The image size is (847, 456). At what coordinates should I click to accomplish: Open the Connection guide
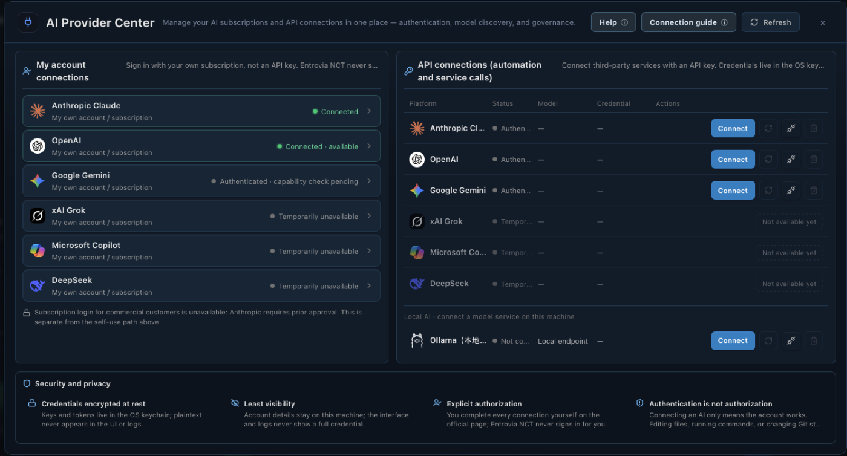pyautogui.click(x=688, y=22)
